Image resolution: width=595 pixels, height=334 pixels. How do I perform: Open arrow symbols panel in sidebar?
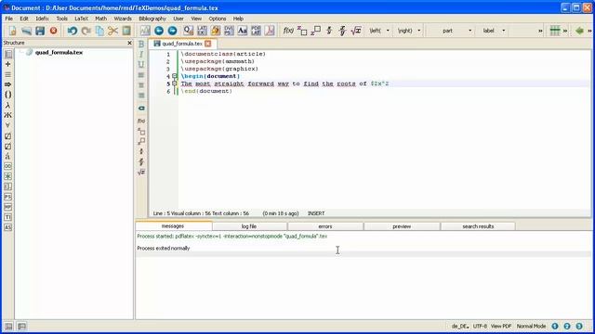pos(8,84)
